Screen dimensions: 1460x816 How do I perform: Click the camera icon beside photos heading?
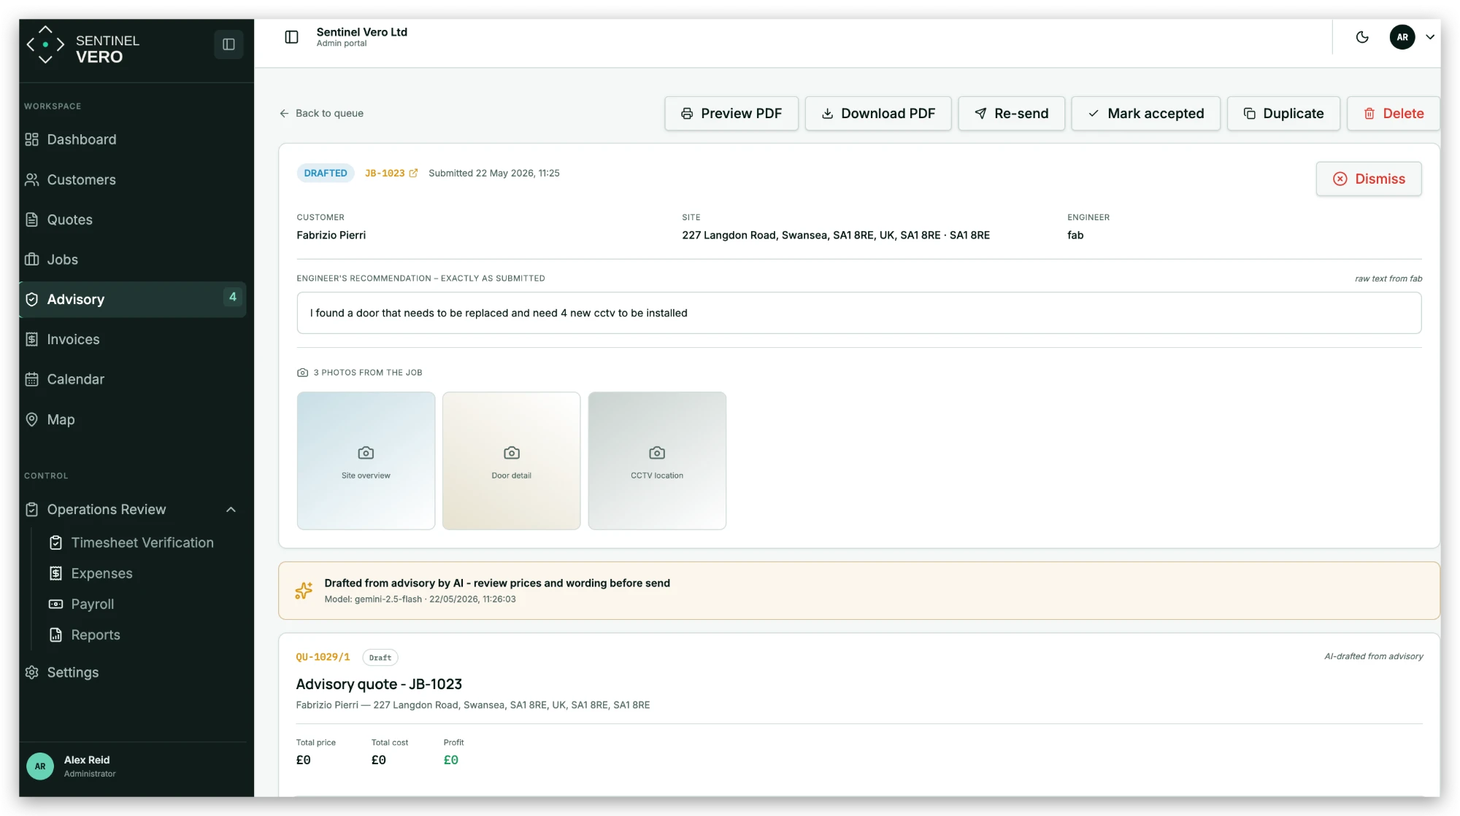tap(302, 372)
